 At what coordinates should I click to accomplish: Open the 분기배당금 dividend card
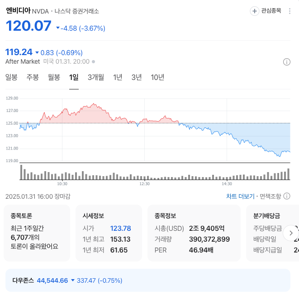273,233
